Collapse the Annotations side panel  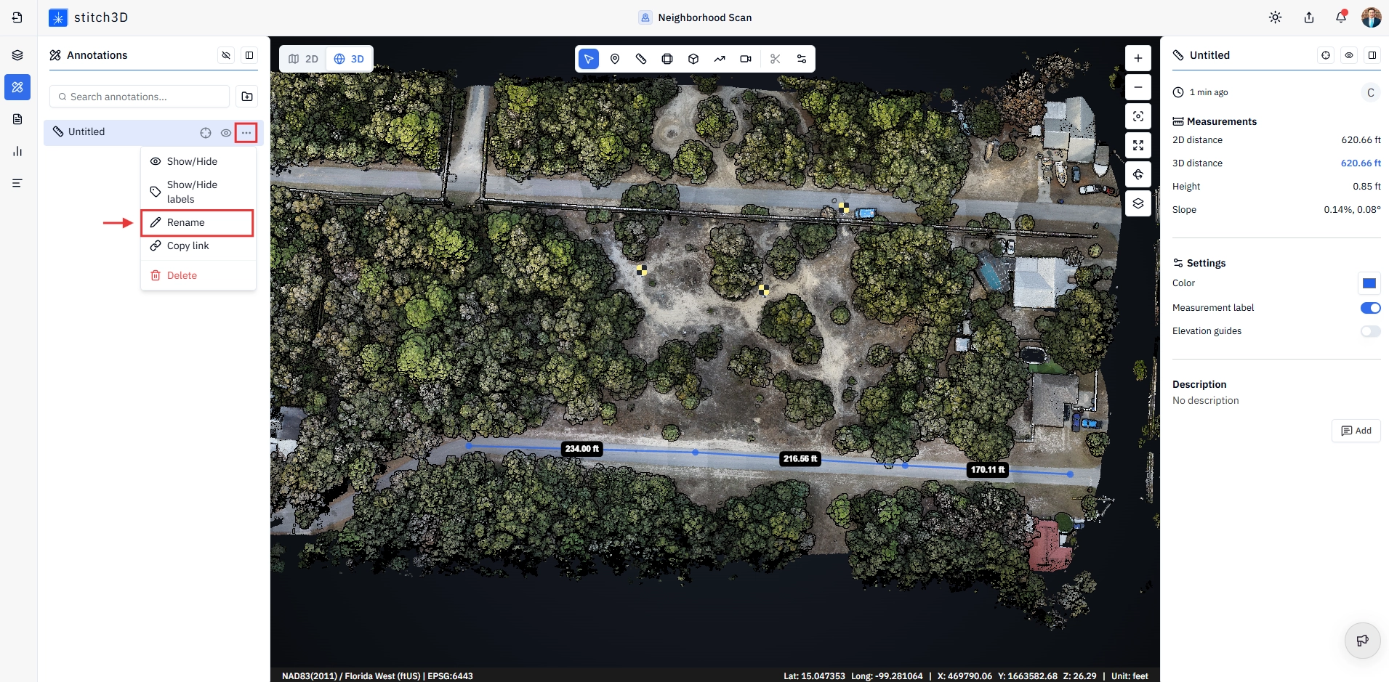(249, 55)
